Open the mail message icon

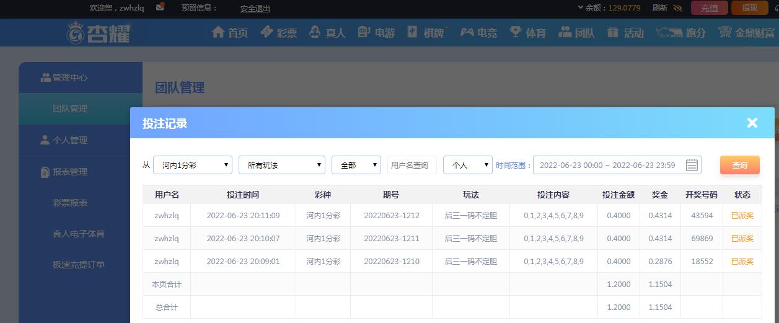point(160,7)
